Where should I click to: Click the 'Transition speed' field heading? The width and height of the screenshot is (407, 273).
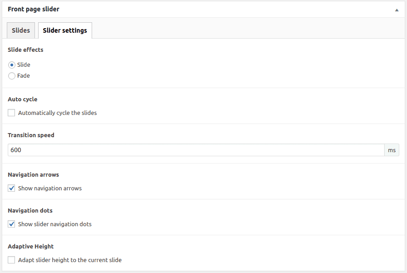31,135
